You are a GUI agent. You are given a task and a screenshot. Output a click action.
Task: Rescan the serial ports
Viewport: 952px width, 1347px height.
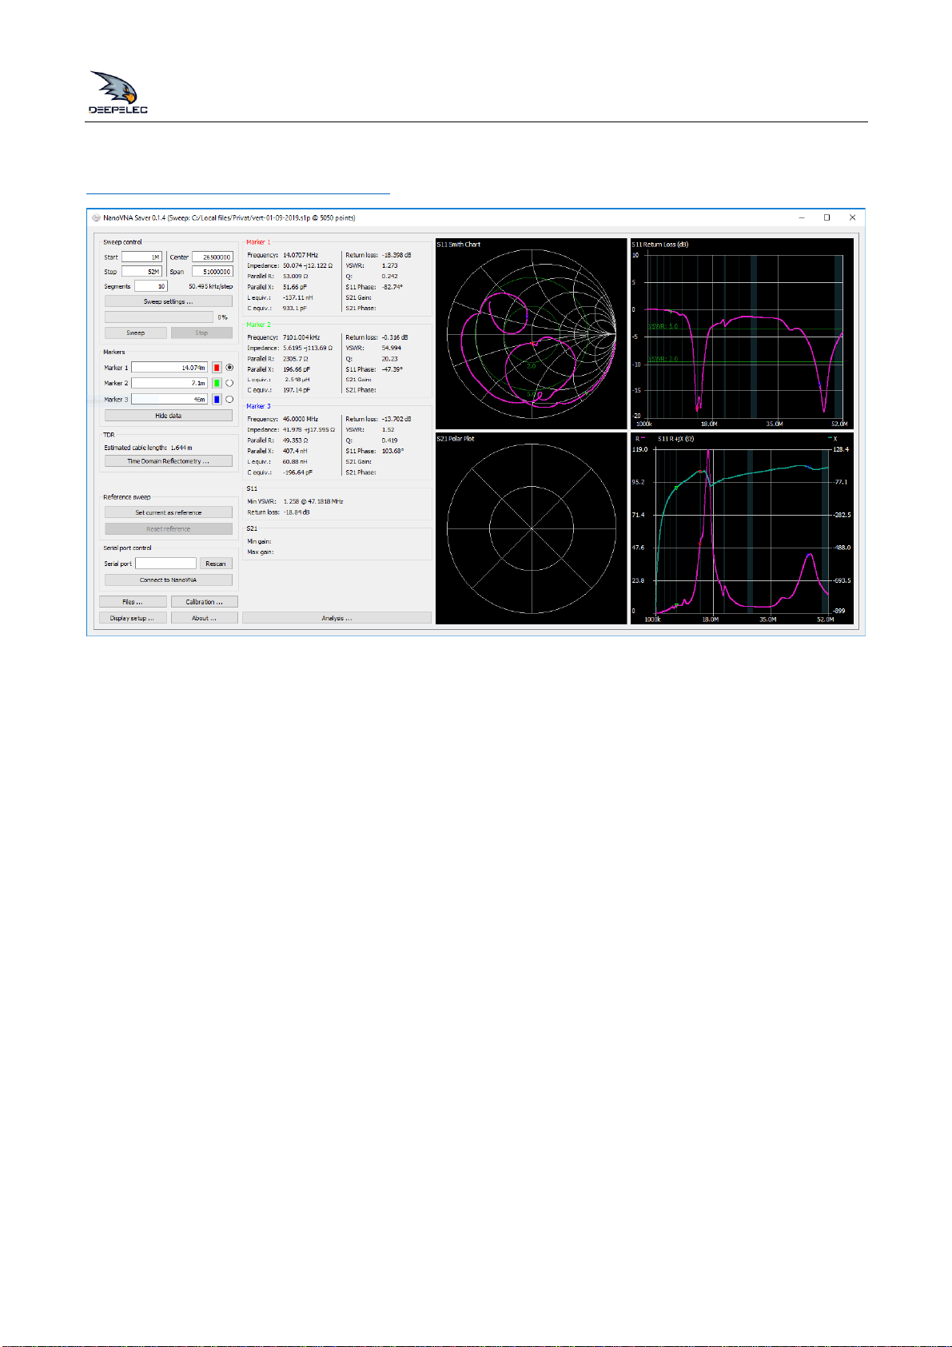(216, 564)
